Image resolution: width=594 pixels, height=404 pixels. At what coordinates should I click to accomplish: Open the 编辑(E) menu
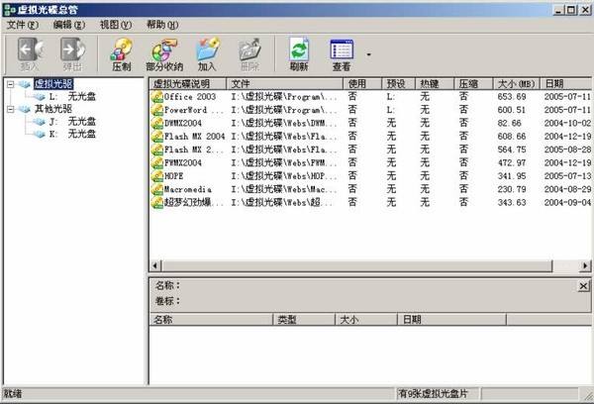coord(69,25)
